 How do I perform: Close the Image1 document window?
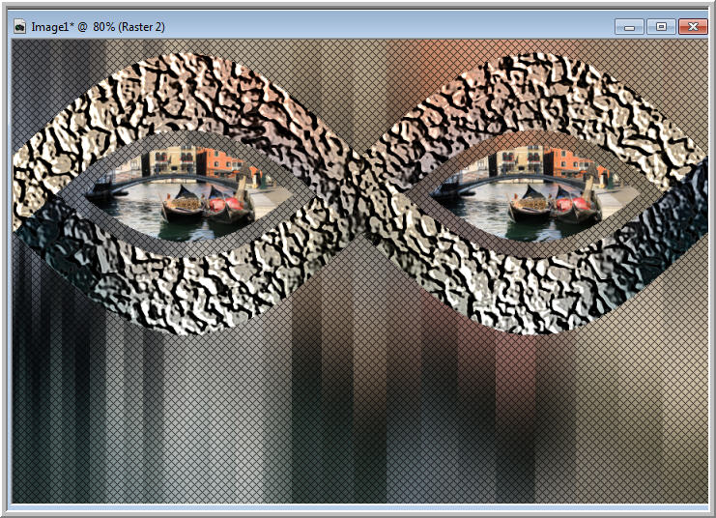tap(693, 26)
